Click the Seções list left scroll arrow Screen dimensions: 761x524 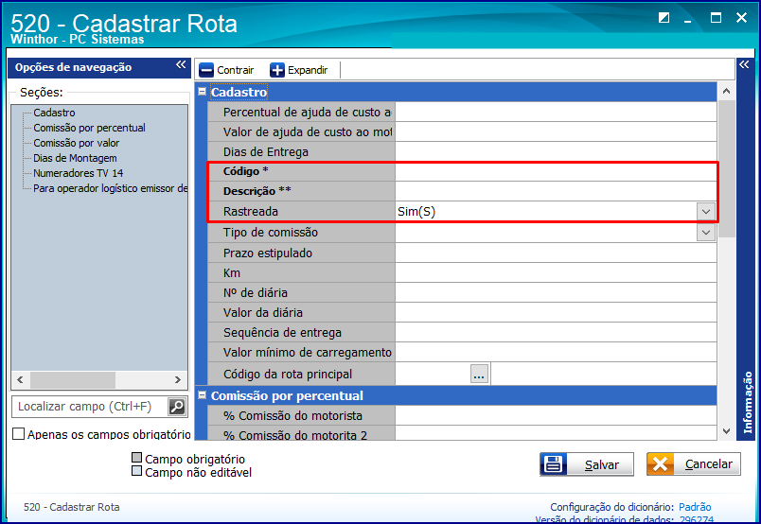(x=21, y=380)
